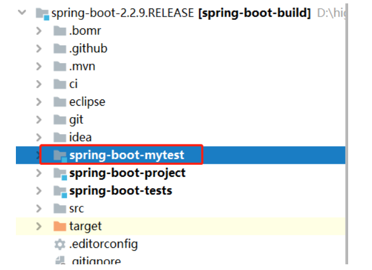372x270 pixels.
Task: Select the spring-boot-mytest tree item
Action: point(181,155)
